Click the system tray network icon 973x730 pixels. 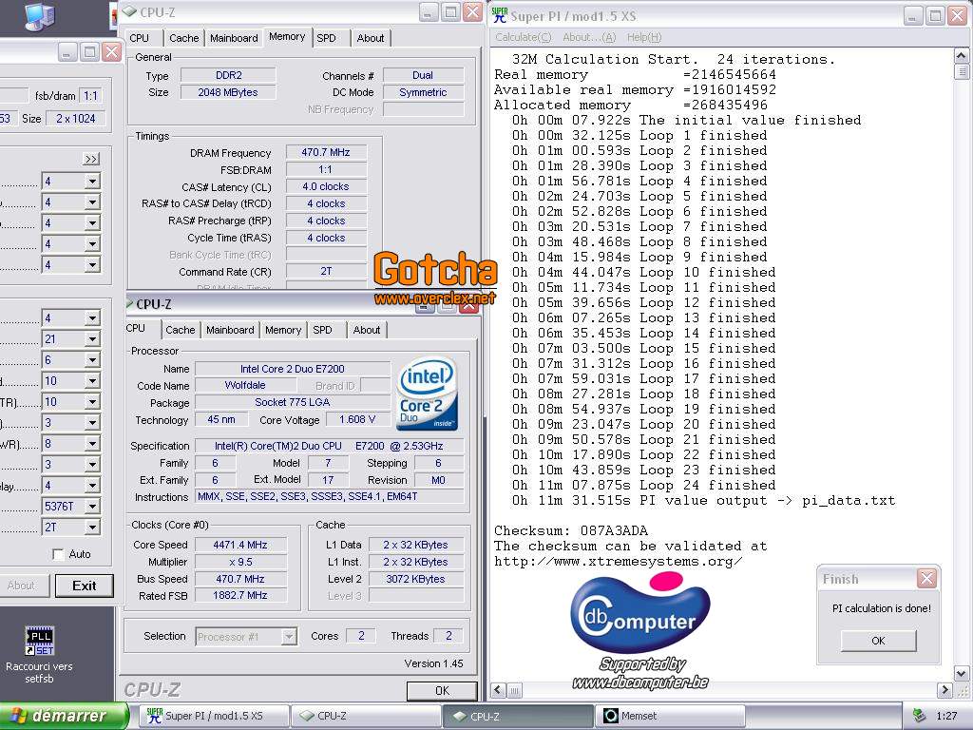pyautogui.click(x=919, y=715)
